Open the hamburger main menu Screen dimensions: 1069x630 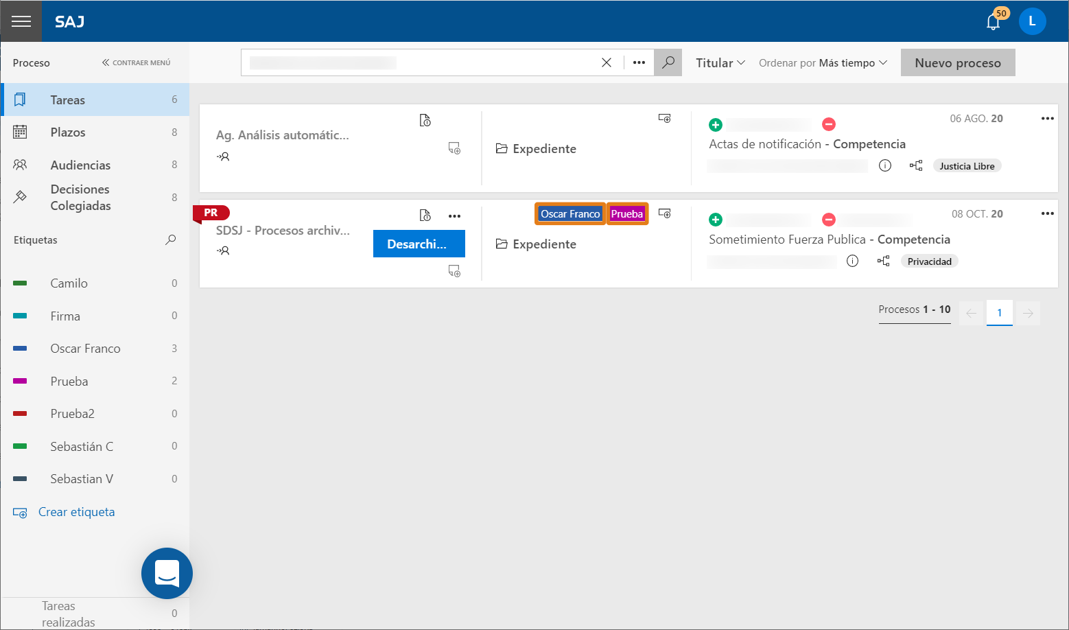pos(21,21)
